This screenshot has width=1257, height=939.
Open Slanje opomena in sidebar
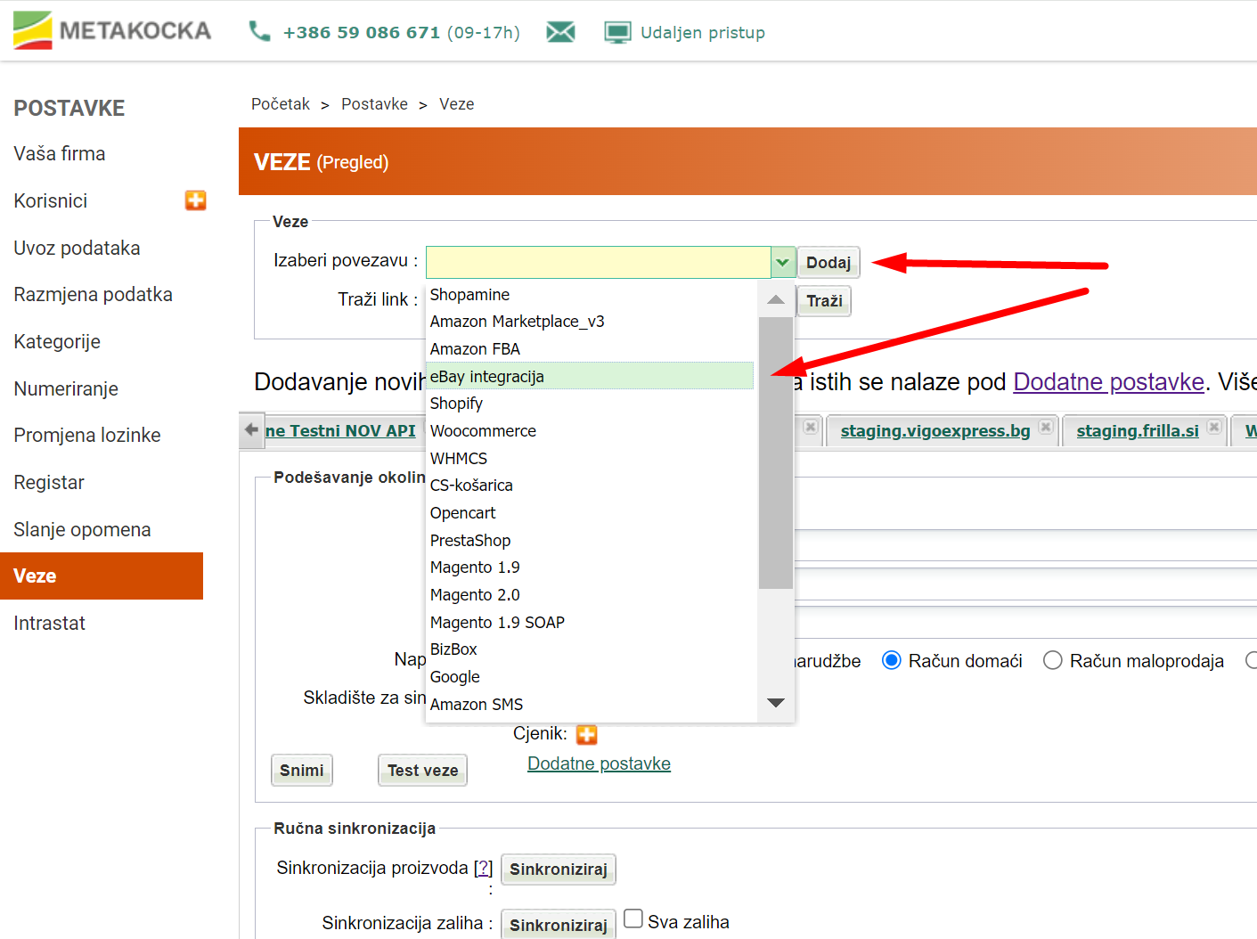click(x=82, y=529)
